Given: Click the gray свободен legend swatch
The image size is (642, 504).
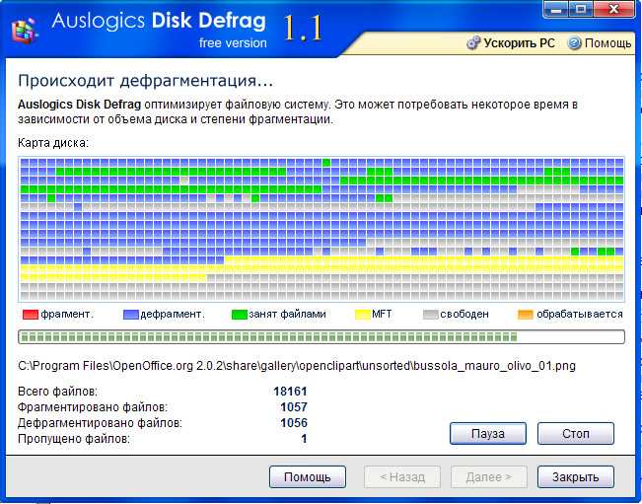Looking at the screenshot, I should click(x=430, y=315).
